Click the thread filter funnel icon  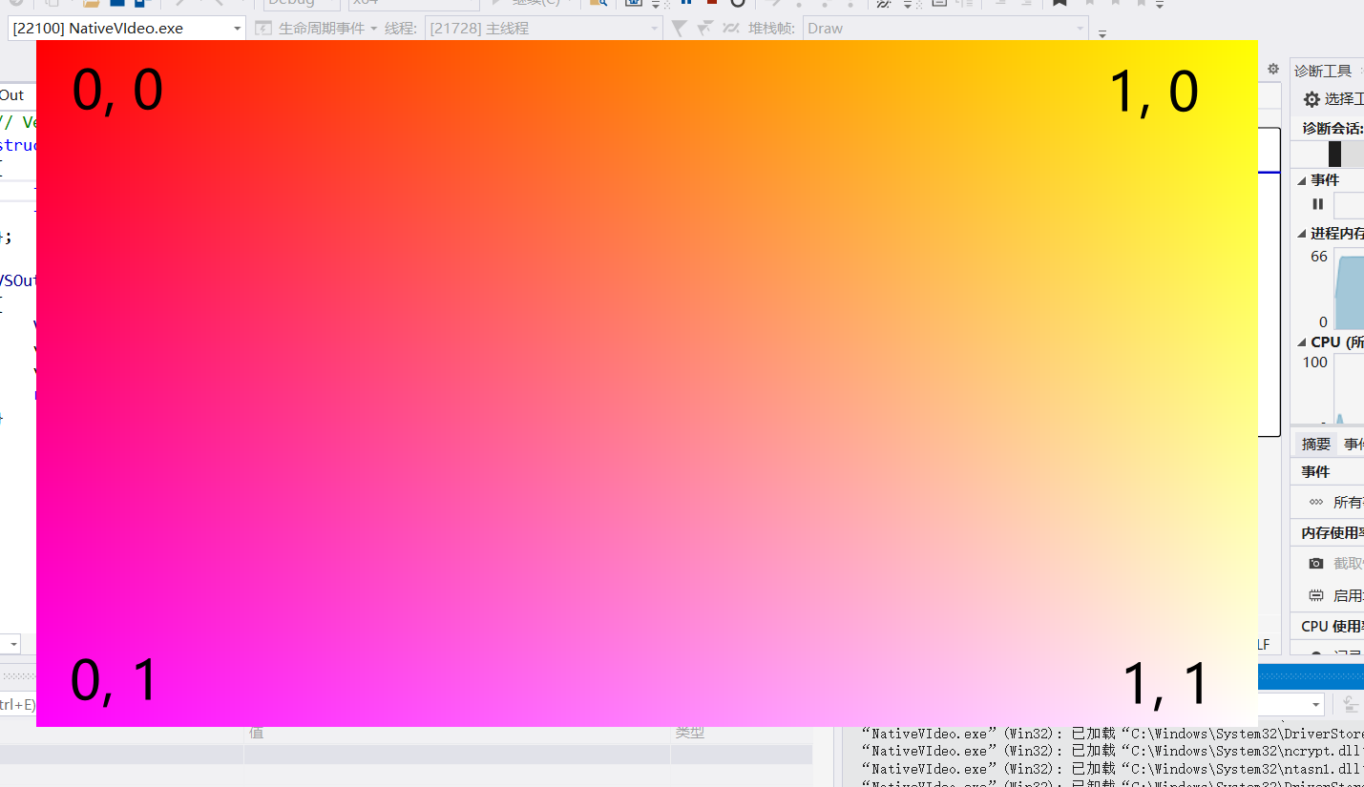679,29
